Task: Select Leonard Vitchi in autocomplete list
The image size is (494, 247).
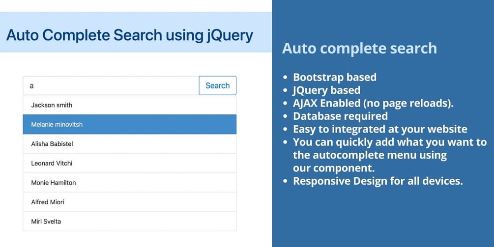Action: pos(129,164)
